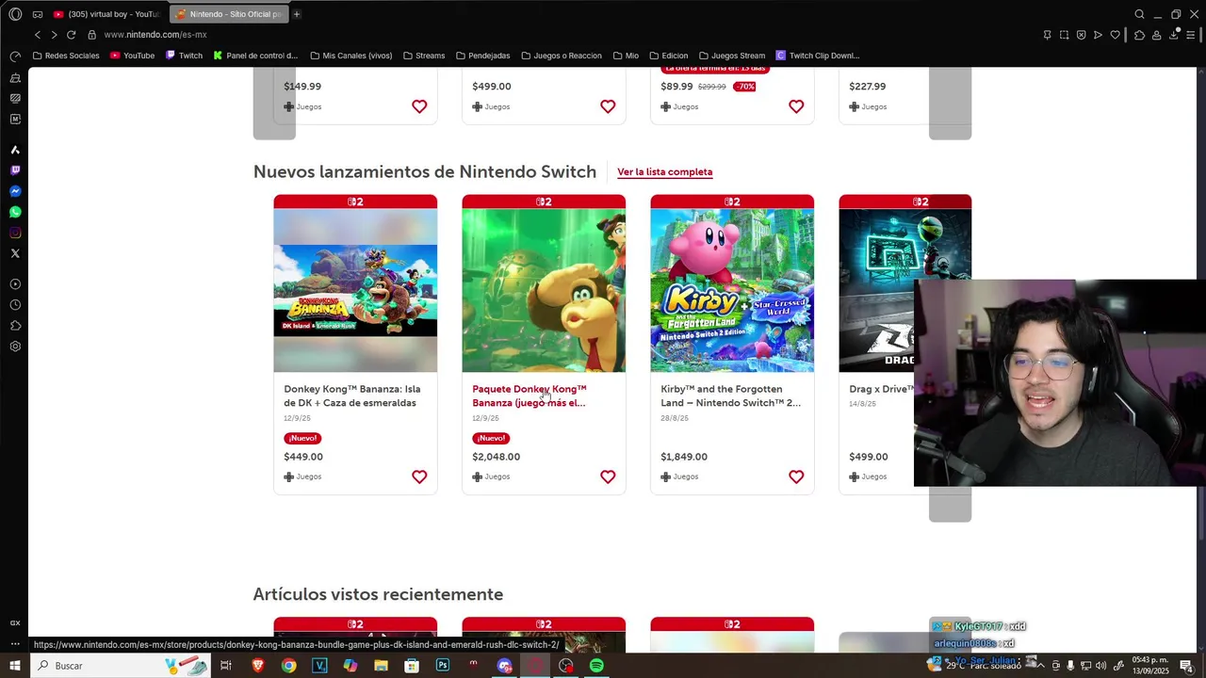Open the ad blocker shield icon
Image resolution: width=1206 pixels, height=678 pixels.
1081,35
